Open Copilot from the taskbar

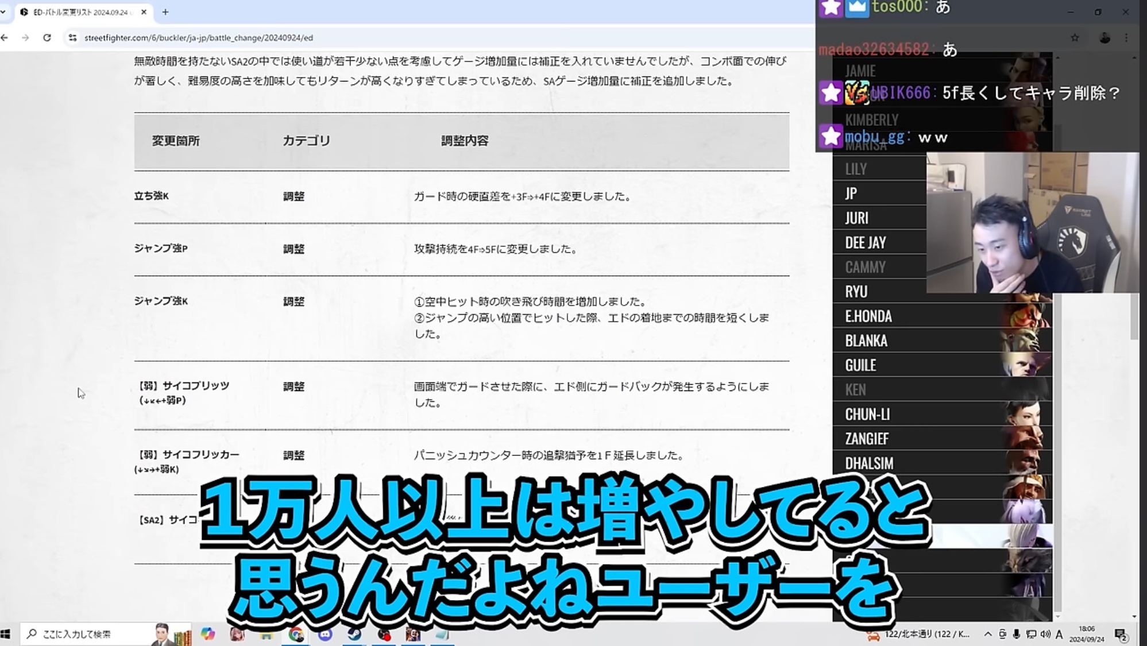point(208,634)
